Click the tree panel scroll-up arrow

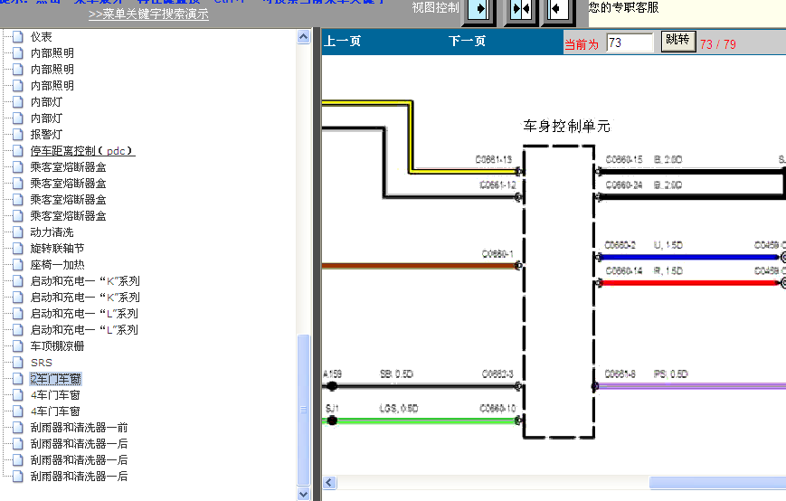point(303,37)
